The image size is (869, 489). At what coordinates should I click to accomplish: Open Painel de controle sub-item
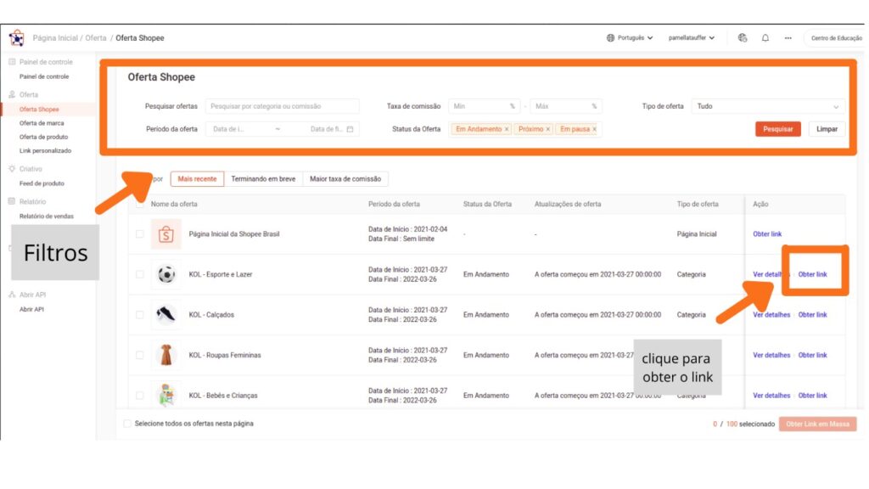(44, 76)
